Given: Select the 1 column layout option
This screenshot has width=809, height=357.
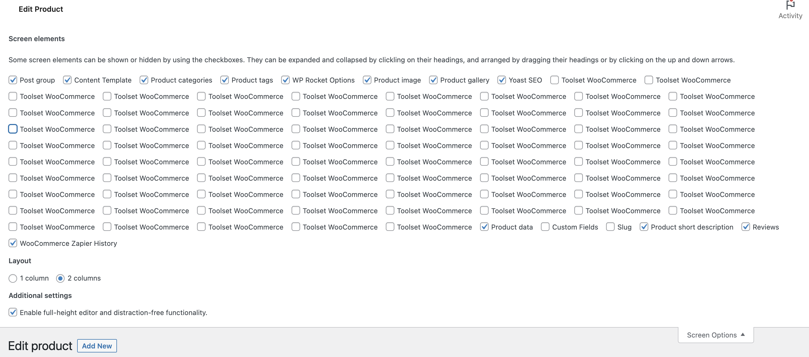Looking at the screenshot, I should [13, 278].
